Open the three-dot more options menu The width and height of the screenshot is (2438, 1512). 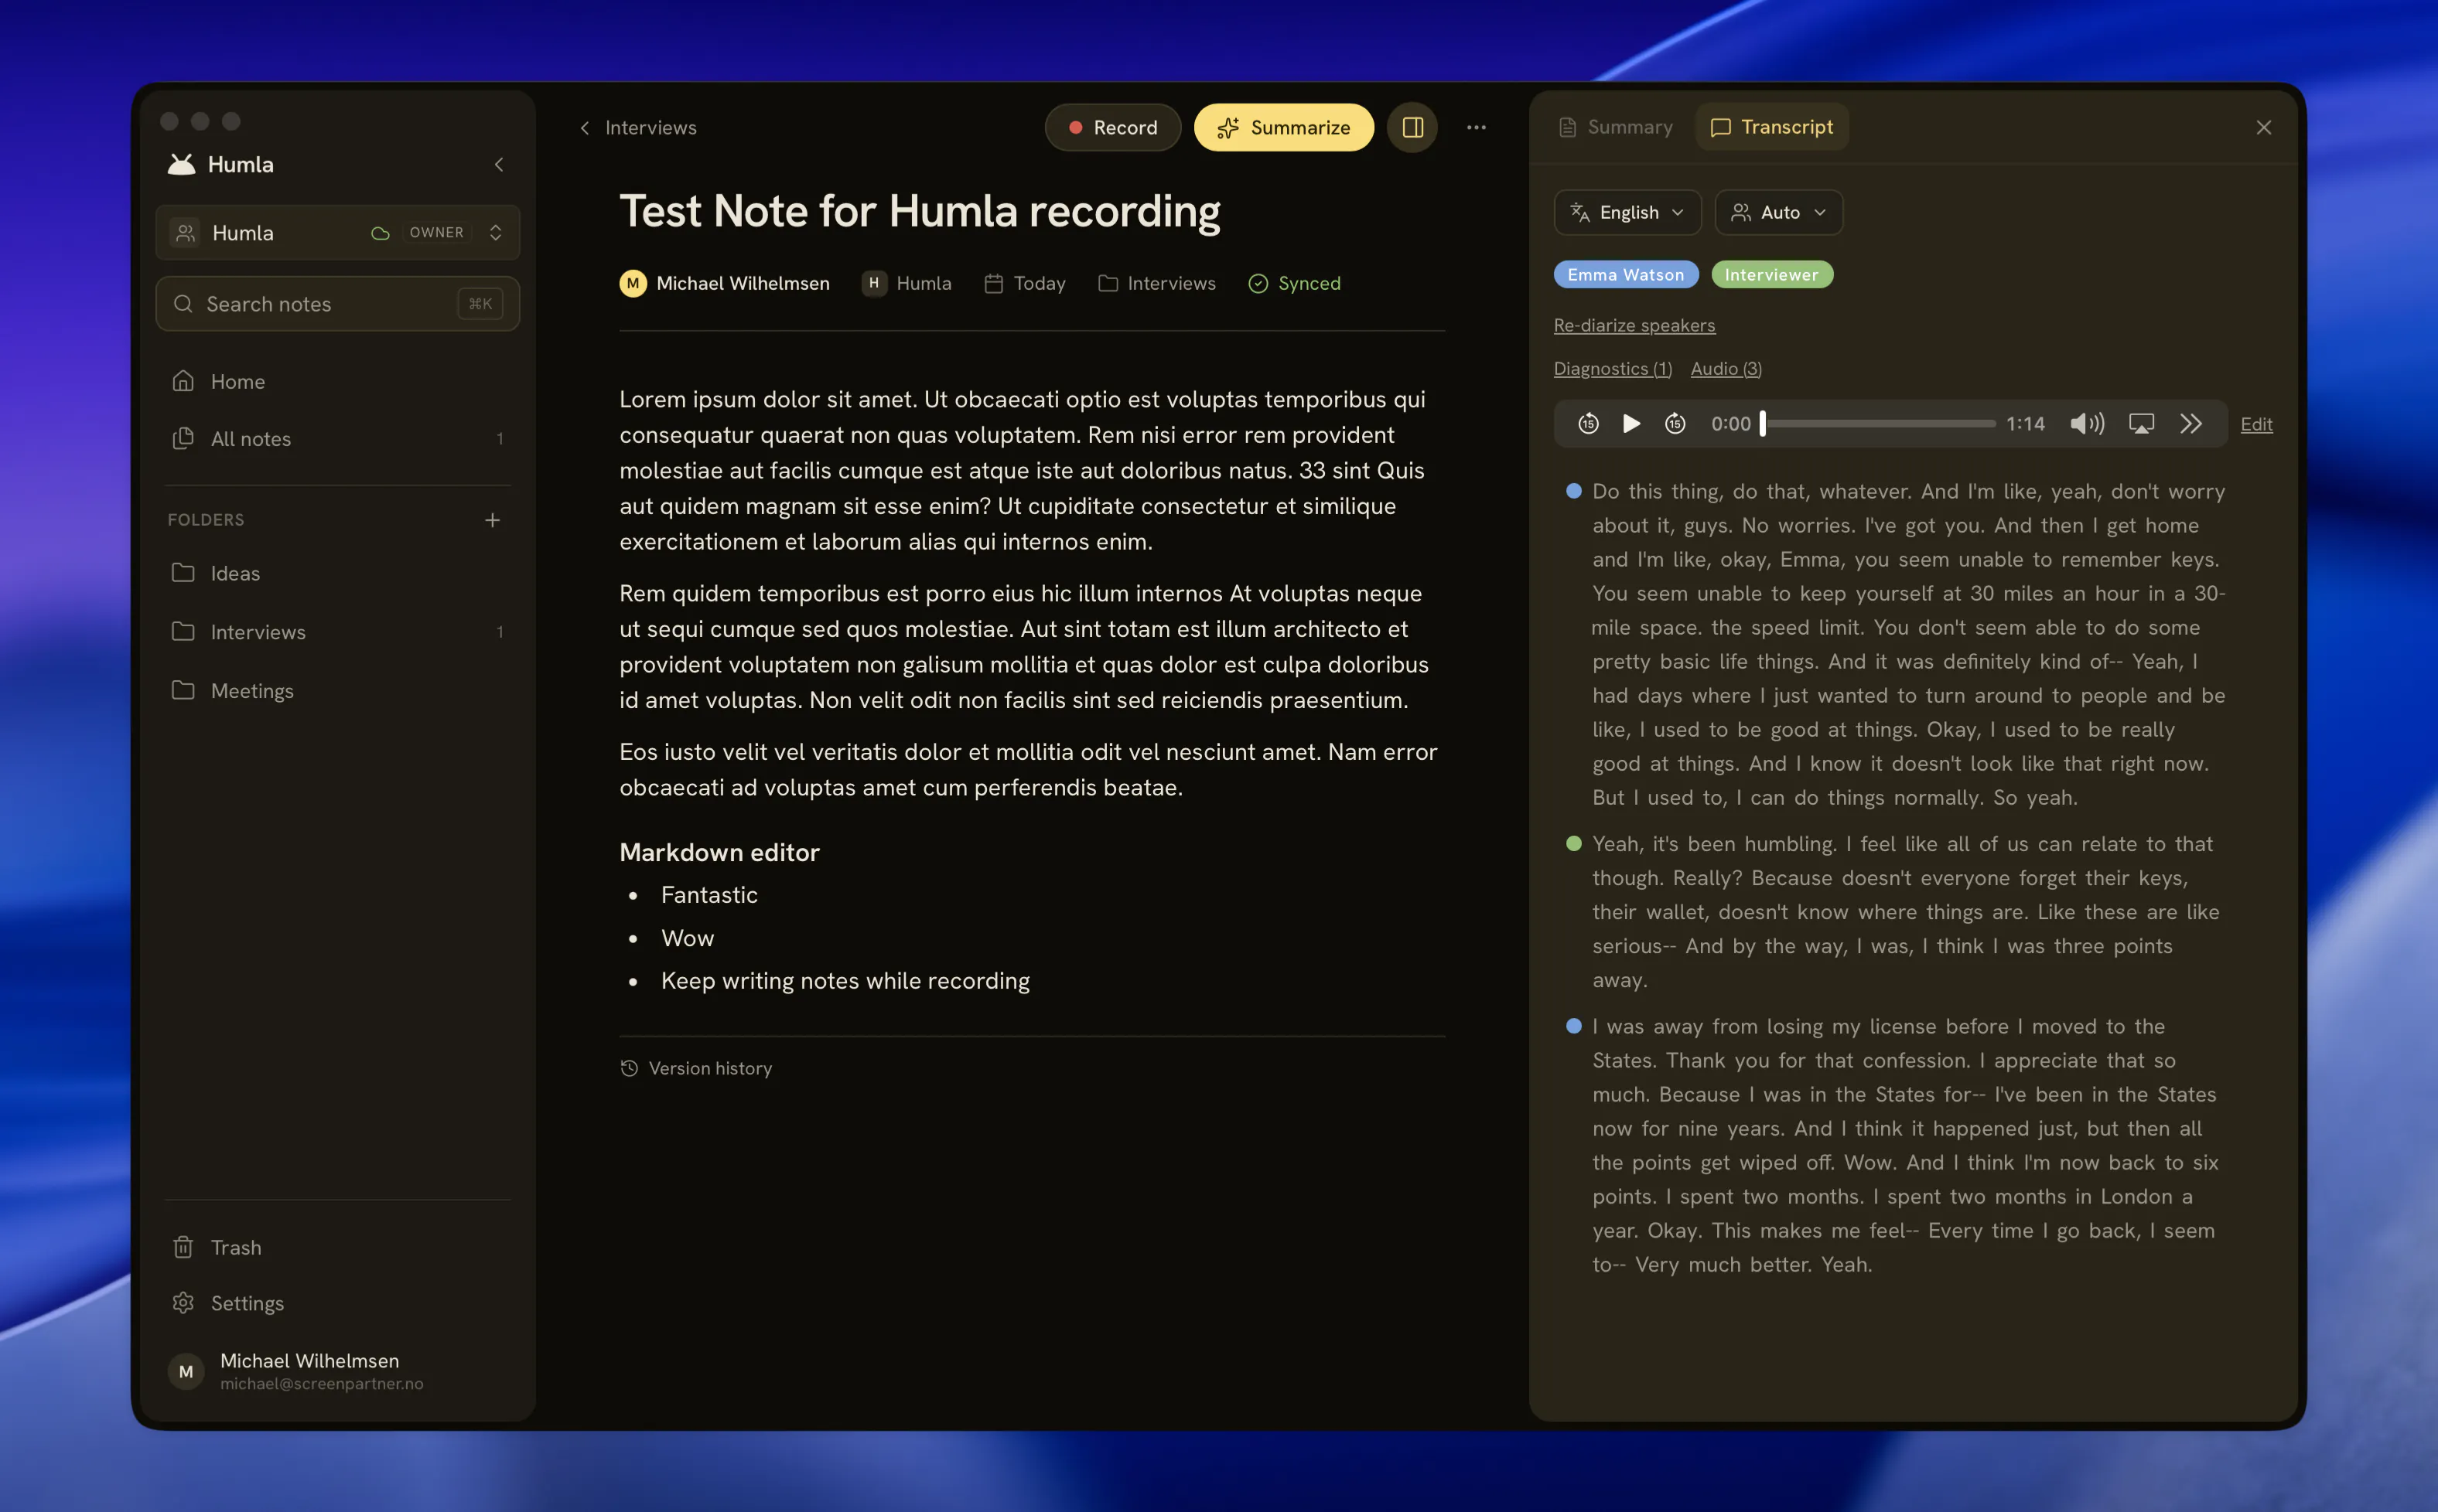[1476, 127]
